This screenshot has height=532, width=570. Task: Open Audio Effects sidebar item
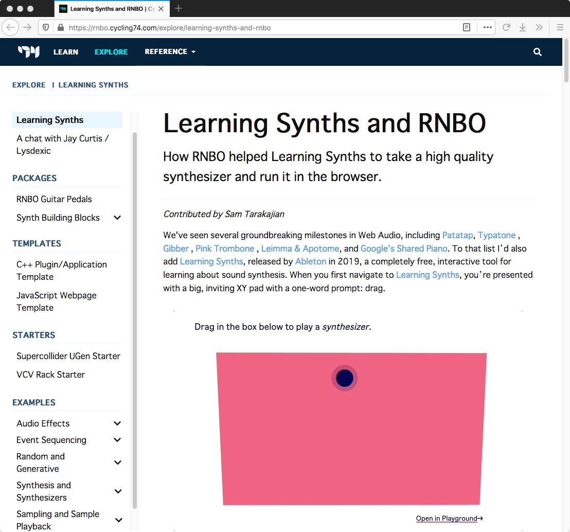pos(43,423)
